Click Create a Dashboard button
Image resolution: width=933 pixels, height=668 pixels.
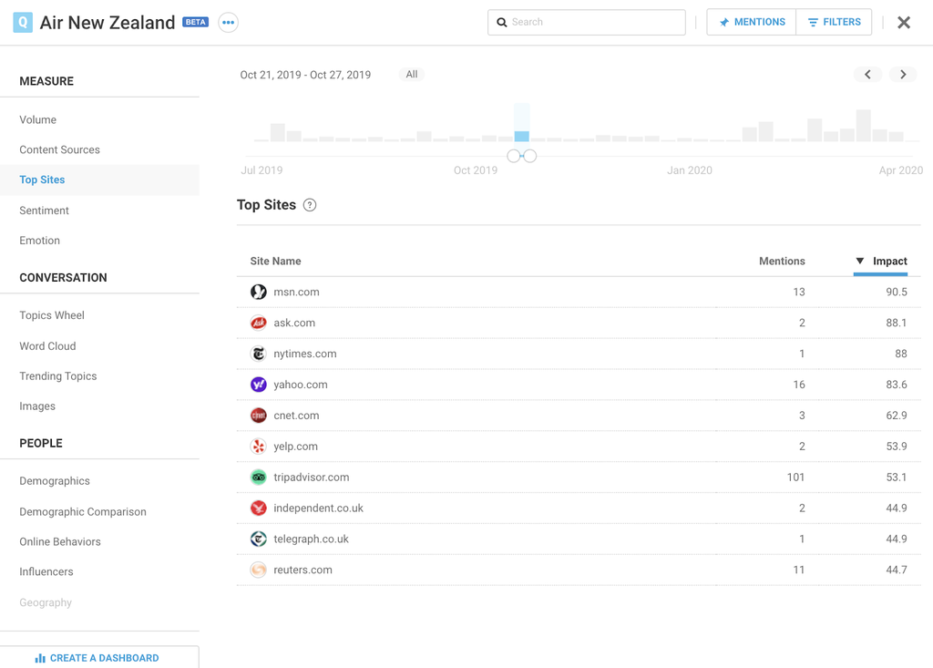click(x=98, y=657)
